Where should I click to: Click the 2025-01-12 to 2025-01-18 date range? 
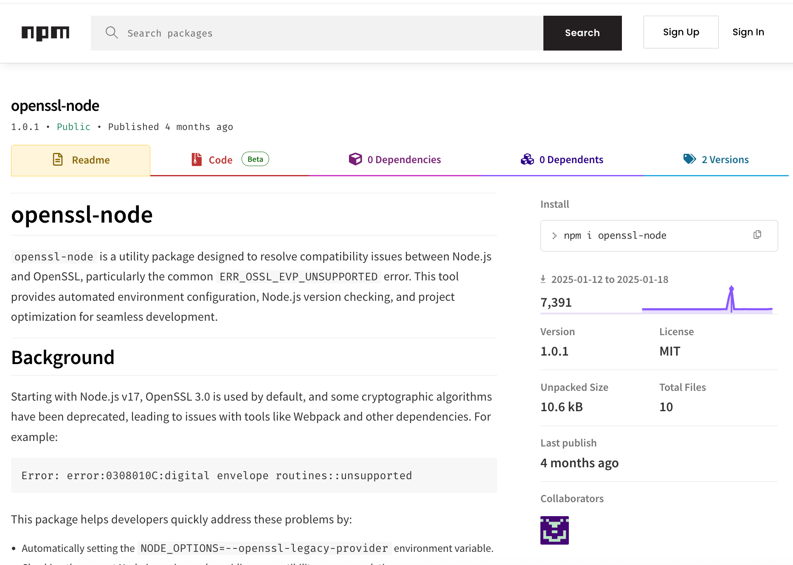tap(610, 280)
